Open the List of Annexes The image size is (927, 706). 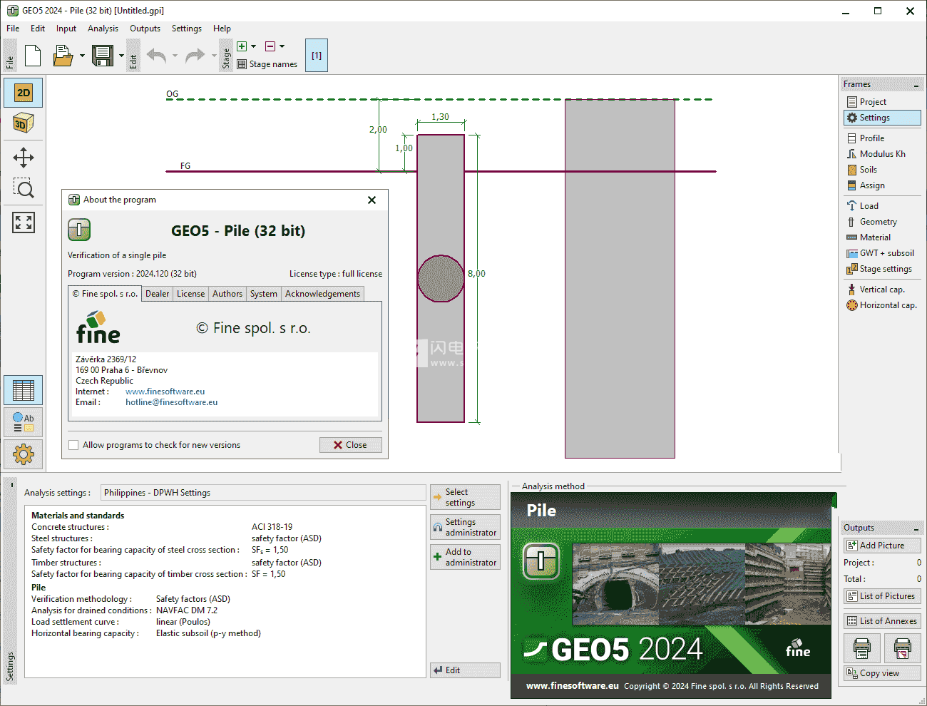coord(883,621)
